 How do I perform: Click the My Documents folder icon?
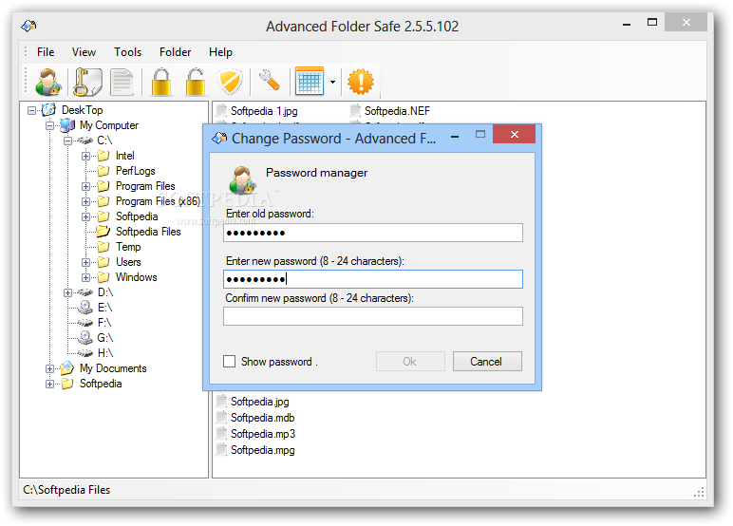(66, 368)
